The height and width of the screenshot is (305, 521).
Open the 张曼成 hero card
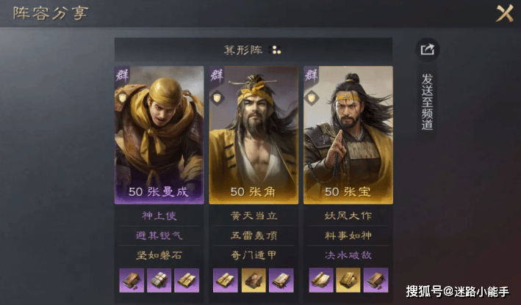159,135
